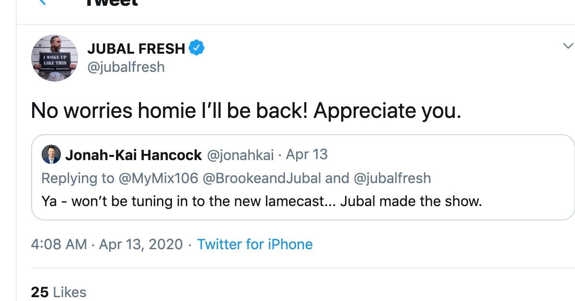Click the blue verified badge next to JUBAL FRESH

pos(196,47)
